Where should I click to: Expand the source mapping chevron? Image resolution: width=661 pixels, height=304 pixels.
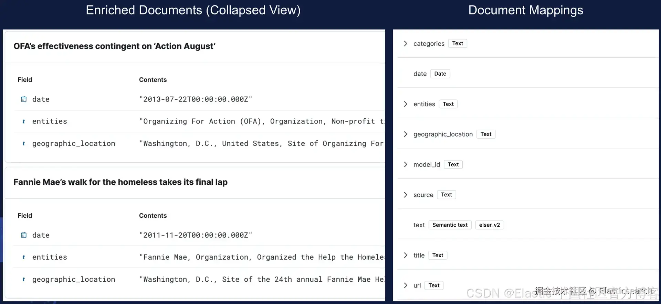[x=406, y=195]
